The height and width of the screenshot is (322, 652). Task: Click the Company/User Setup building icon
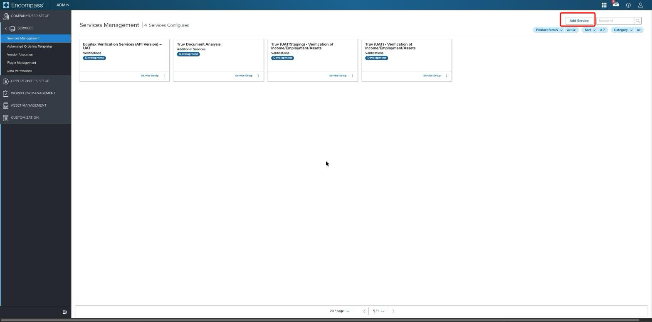6,16
